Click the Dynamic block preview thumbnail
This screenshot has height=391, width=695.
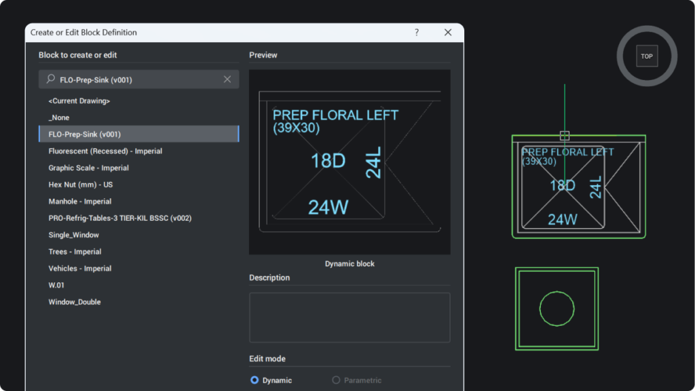(x=350, y=161)
